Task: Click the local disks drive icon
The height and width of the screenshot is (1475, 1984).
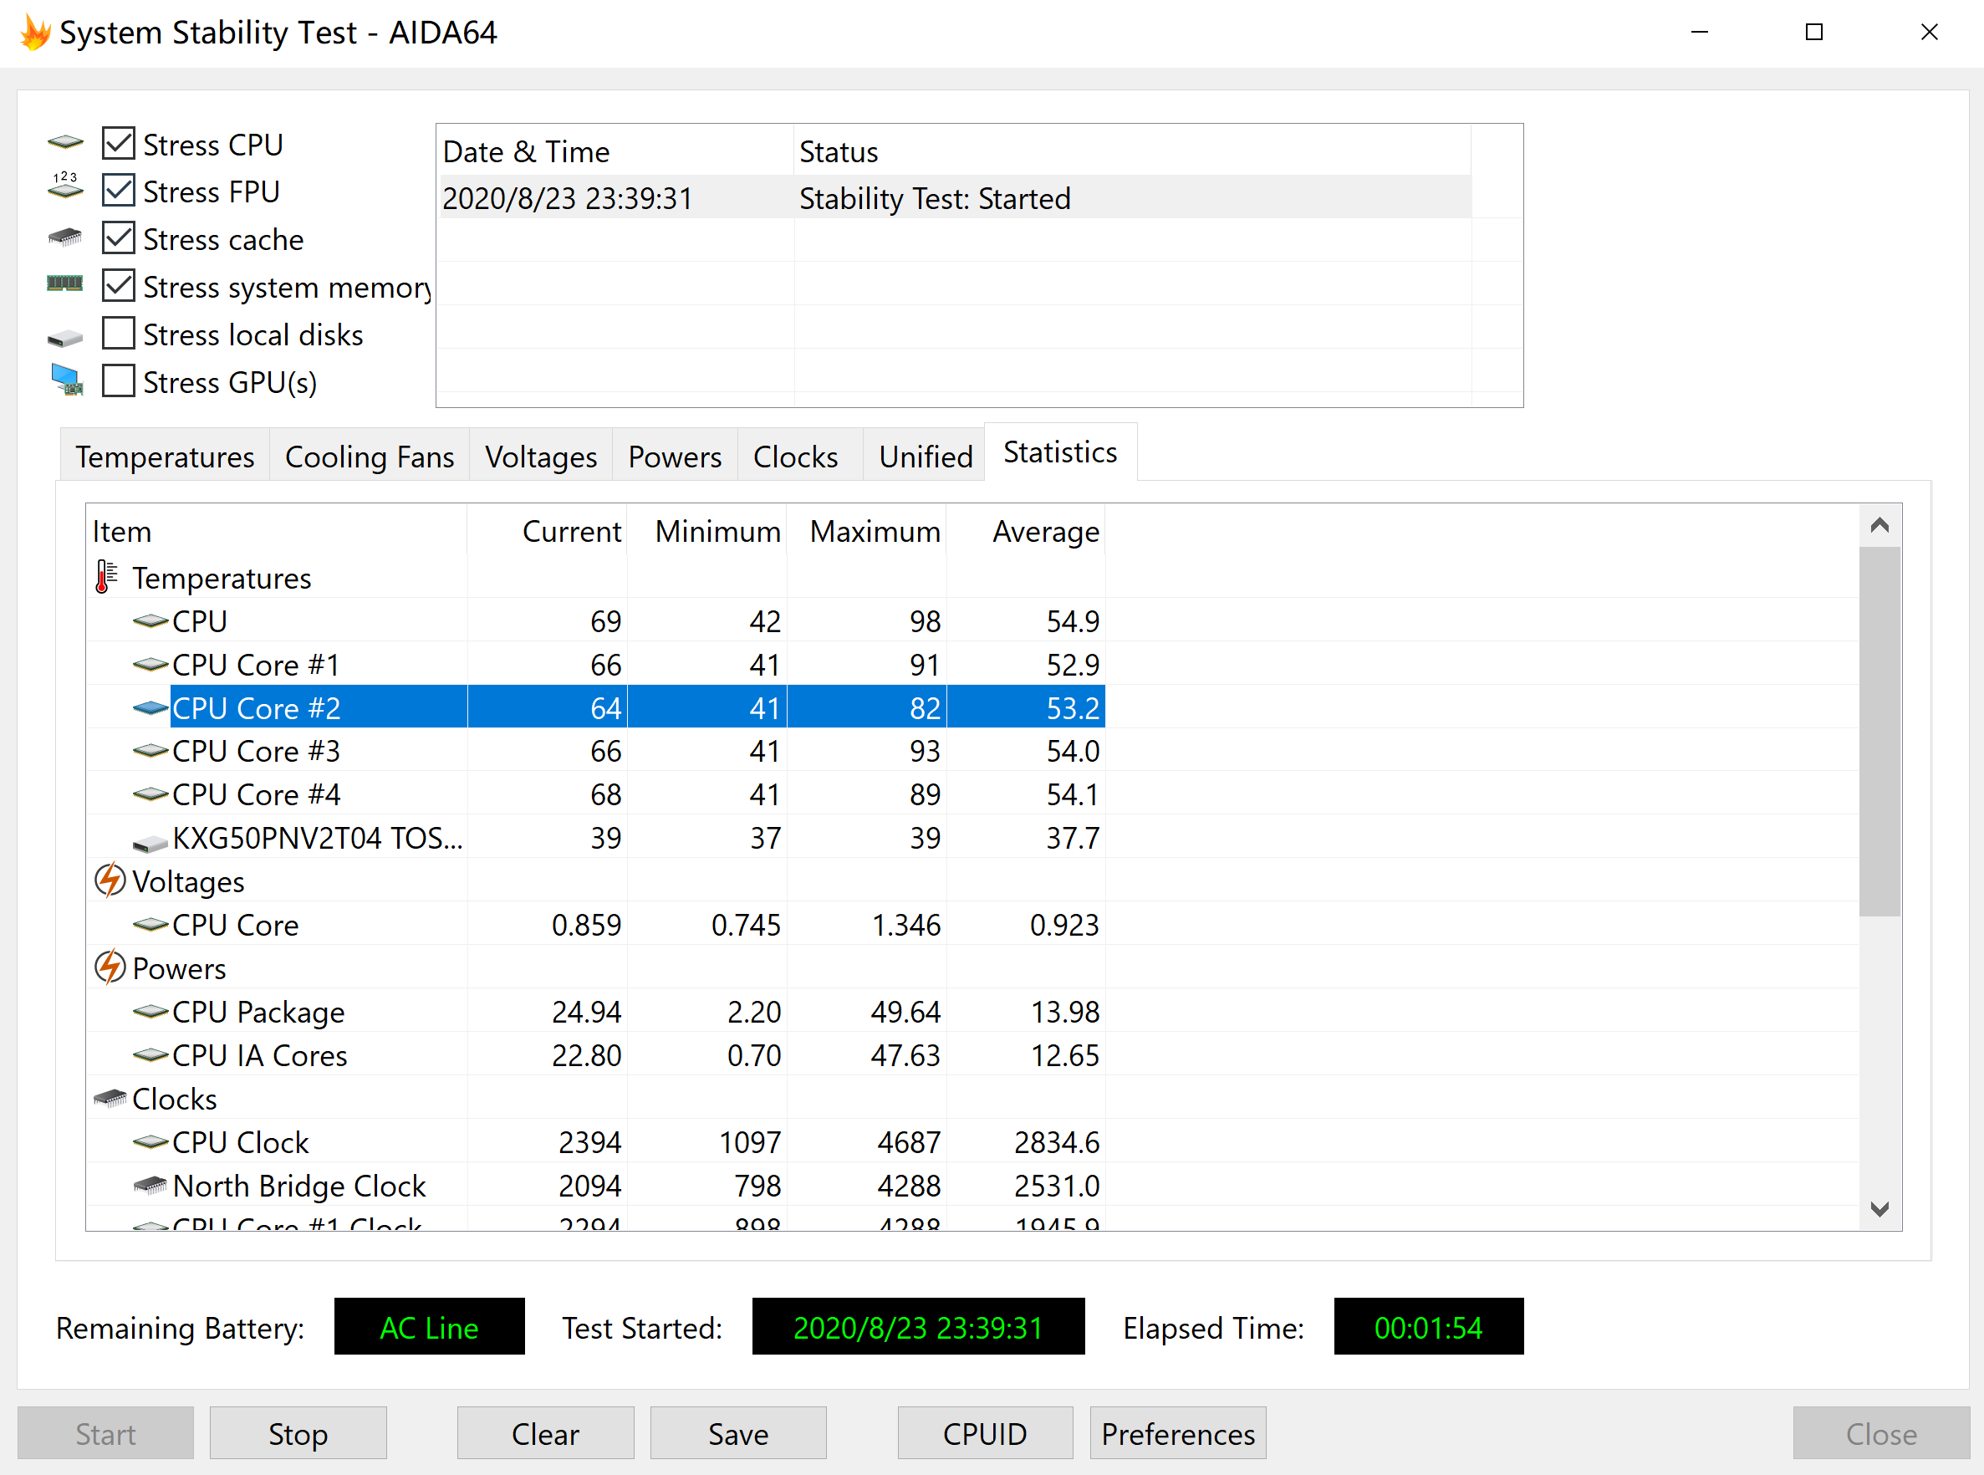Action: click(x=64, y=338)
